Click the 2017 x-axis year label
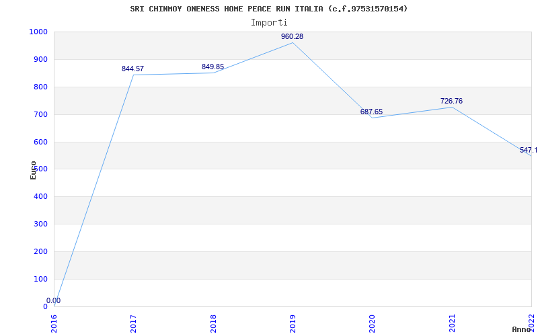The width and height of the screenshot is (538, 336). (x=133, y=324)
